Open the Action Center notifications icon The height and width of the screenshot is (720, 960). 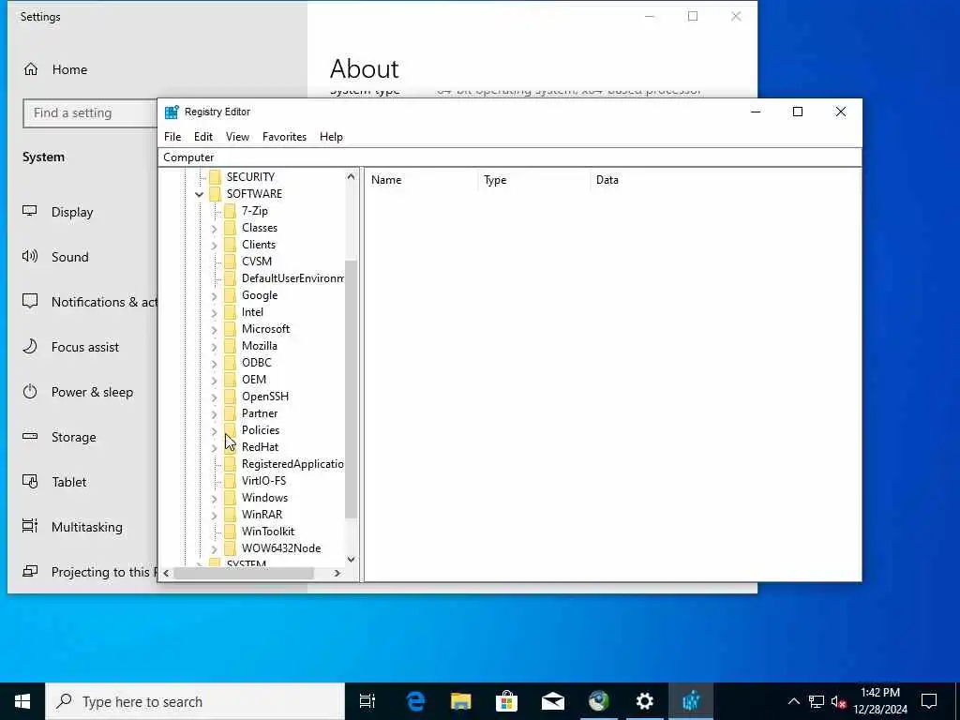929,701
